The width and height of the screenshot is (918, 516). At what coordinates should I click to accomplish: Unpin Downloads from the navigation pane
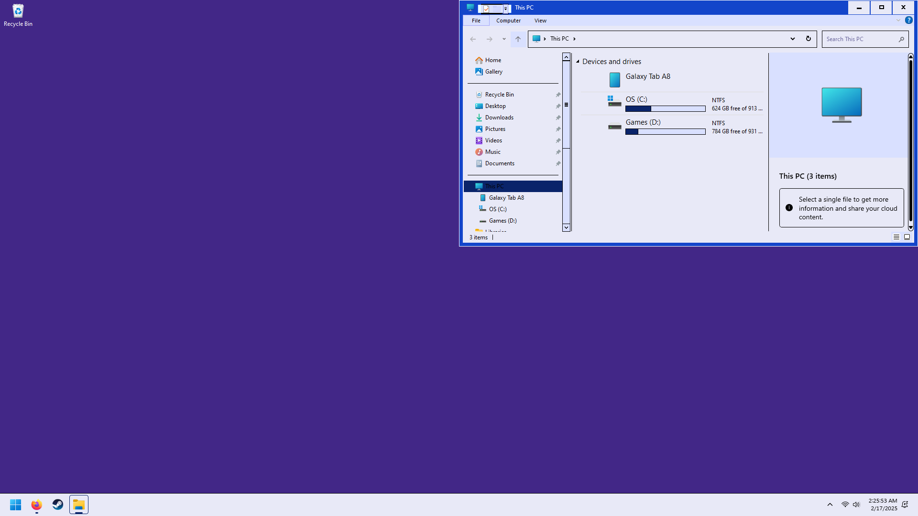(x=558, y=117)
